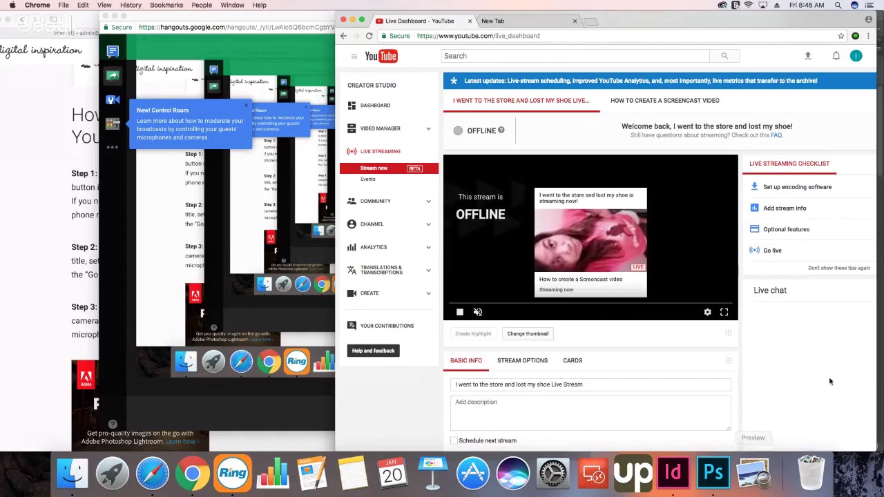Click Don't show these tips again

[x=839, y=268]
